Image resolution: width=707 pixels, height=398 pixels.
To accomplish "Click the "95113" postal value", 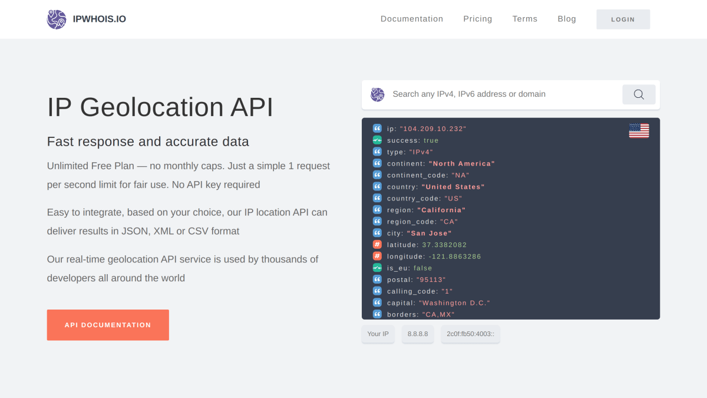I will [431, 279].
